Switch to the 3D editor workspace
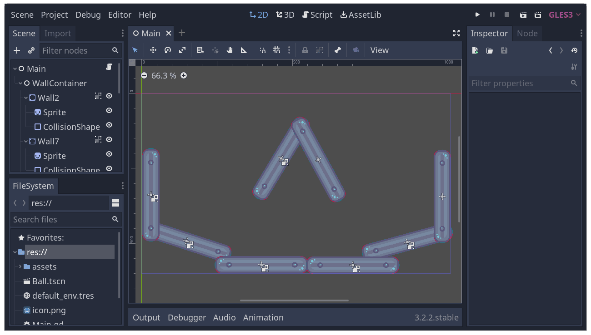 tap(285, 14)
